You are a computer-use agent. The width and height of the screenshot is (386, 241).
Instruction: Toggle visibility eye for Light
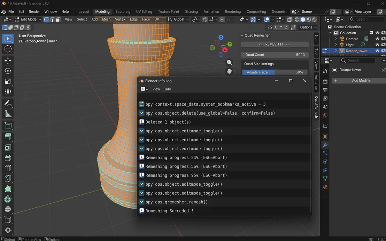(377, 45)
